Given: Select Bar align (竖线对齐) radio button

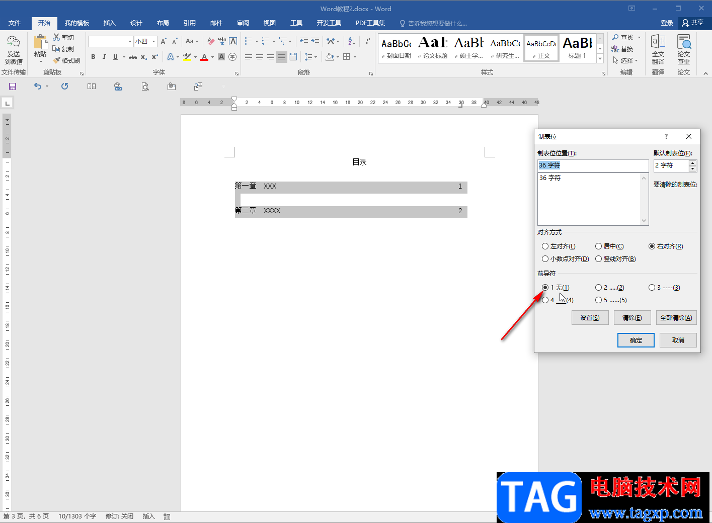Looking at the screenshot, I should [599, 259].
